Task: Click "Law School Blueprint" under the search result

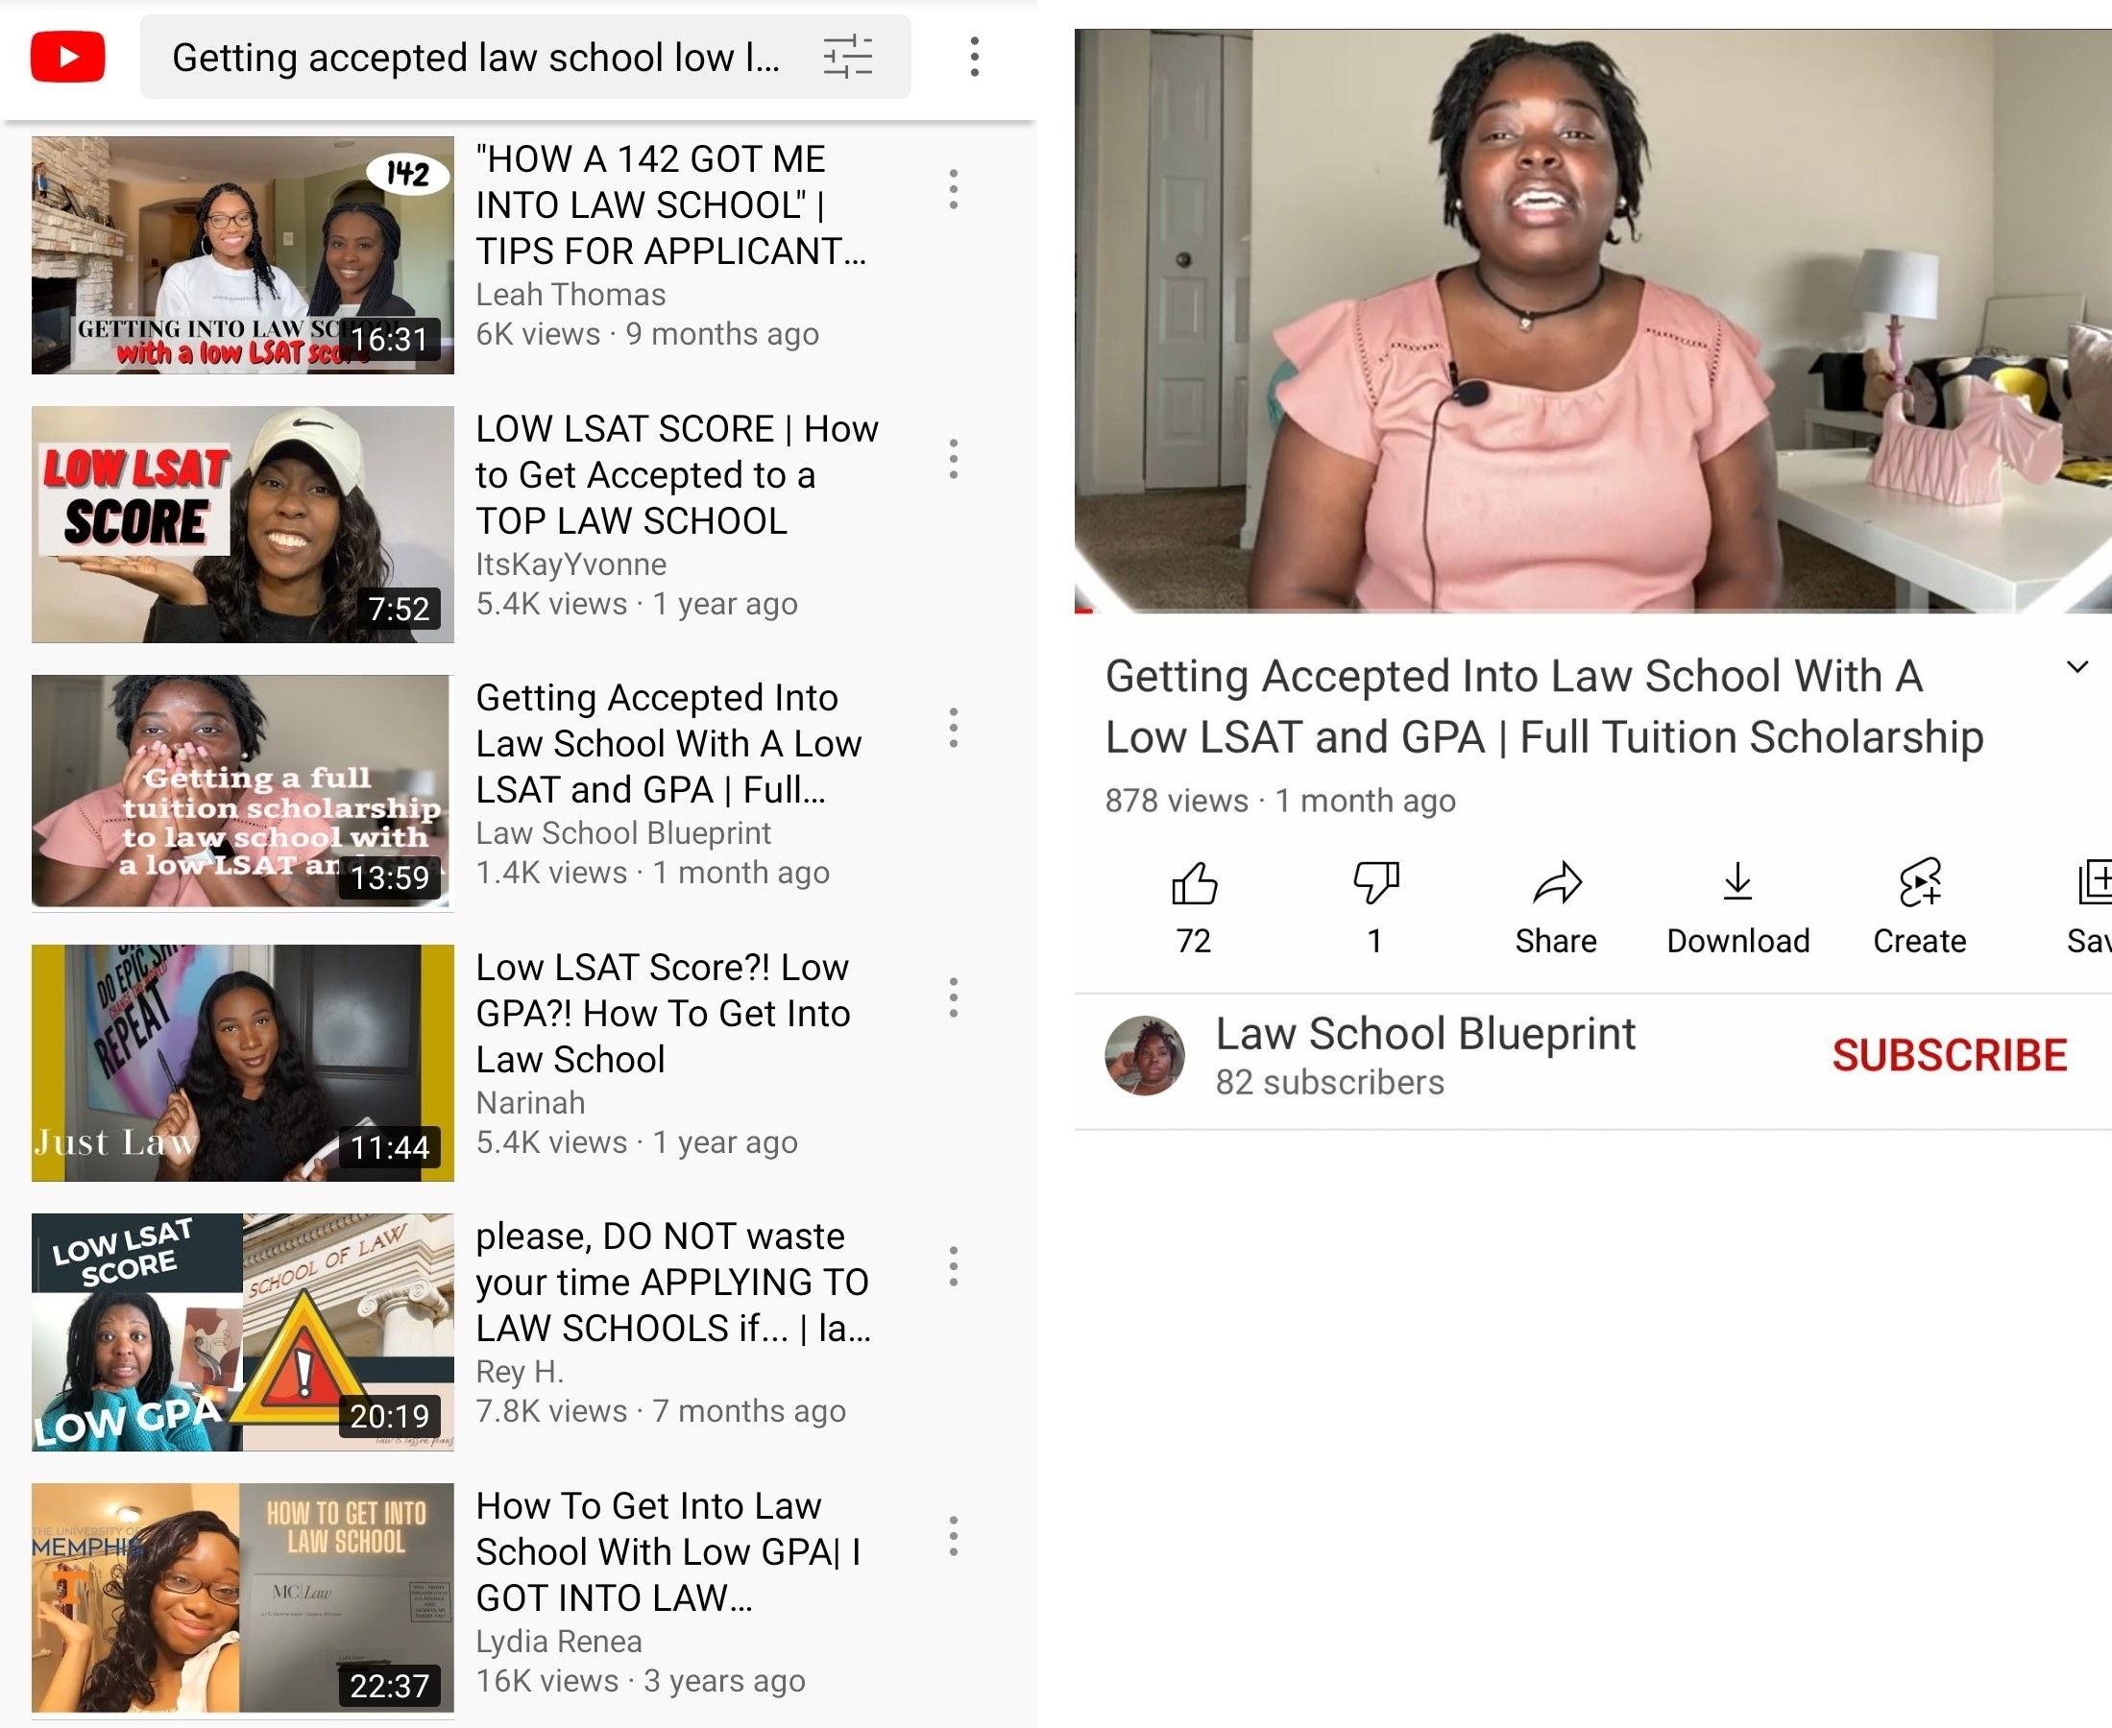Action: [623, 833]
